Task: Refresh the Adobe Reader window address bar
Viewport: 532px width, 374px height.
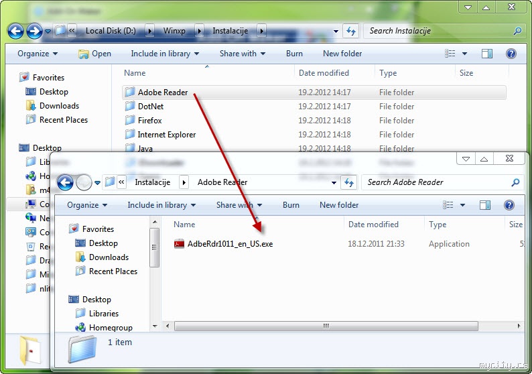Action: pyautogui.click(x=349, y=182)
